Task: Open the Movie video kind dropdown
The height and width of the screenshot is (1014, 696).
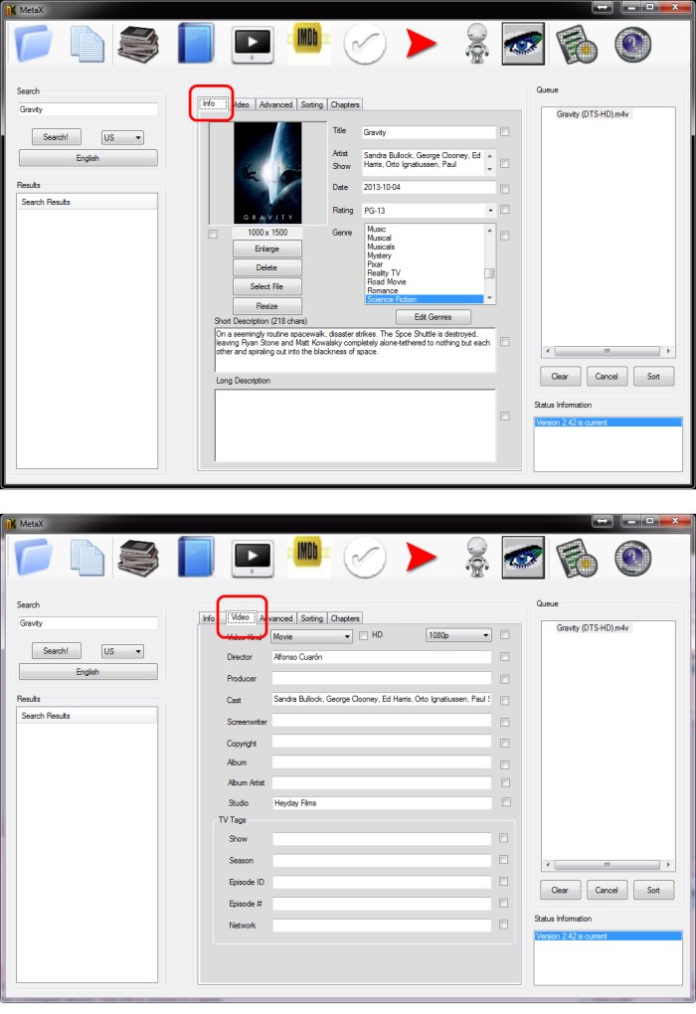Action: pos(311,636)
